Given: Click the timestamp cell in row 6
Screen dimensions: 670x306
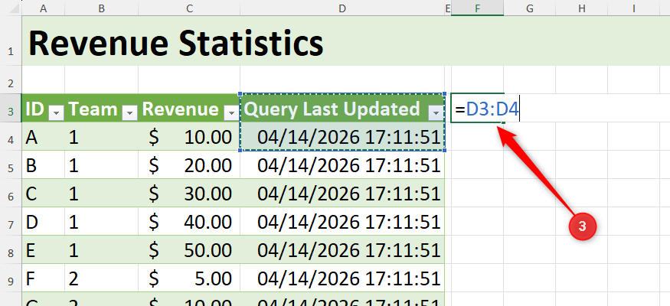Looking at the screenshot, I should coord(342,193).
